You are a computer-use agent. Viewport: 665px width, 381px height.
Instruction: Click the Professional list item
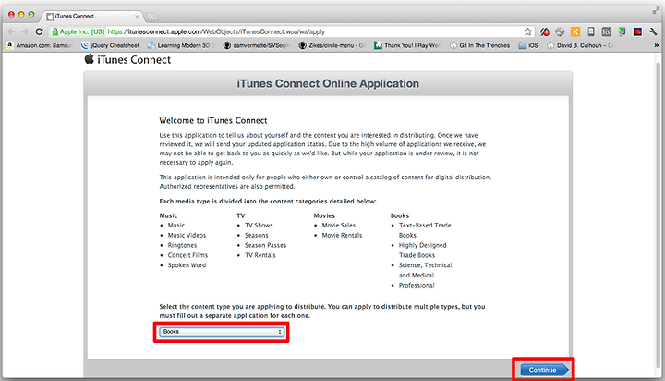click(416, 286)
